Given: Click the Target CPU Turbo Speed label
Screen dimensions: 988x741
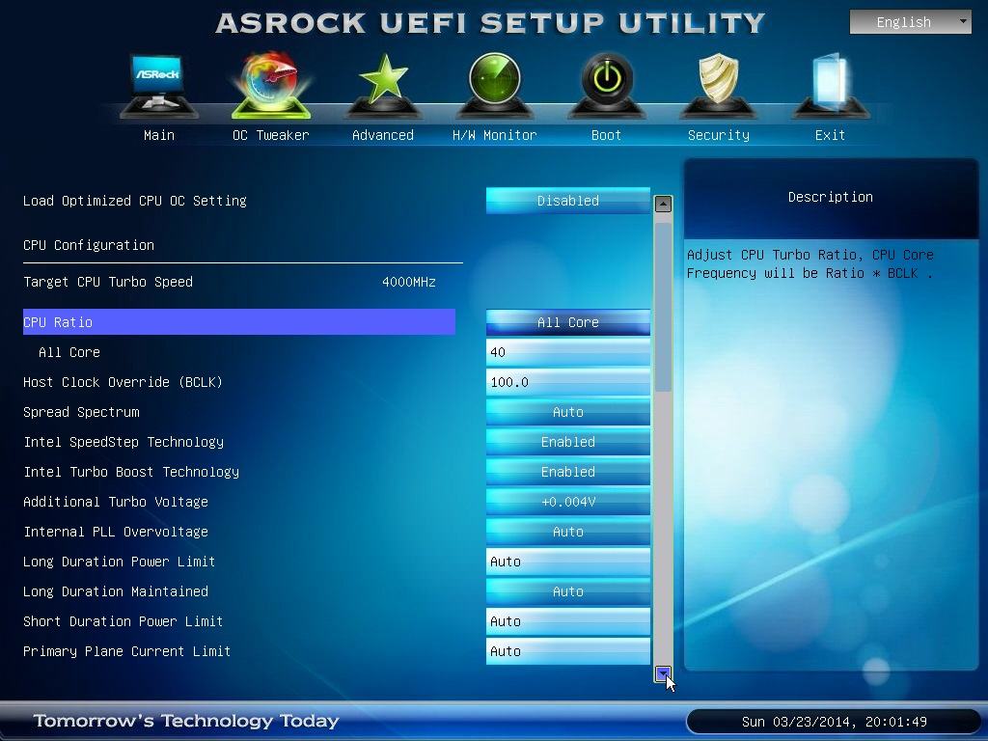Looking at the screenshot, I should (108, 282).
